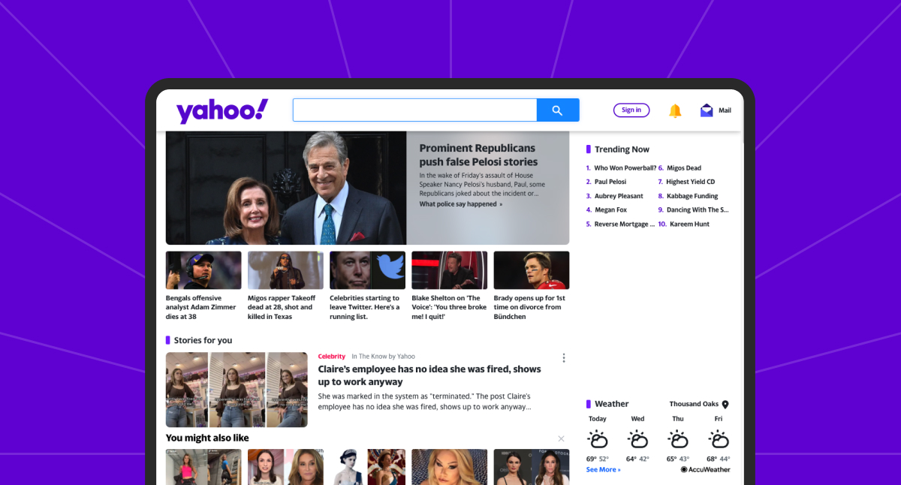Viewport: 901px width, 485px height.
Task: Open Mail using the envelope icon
Action: pyautogui.click(x=706, y=110)
